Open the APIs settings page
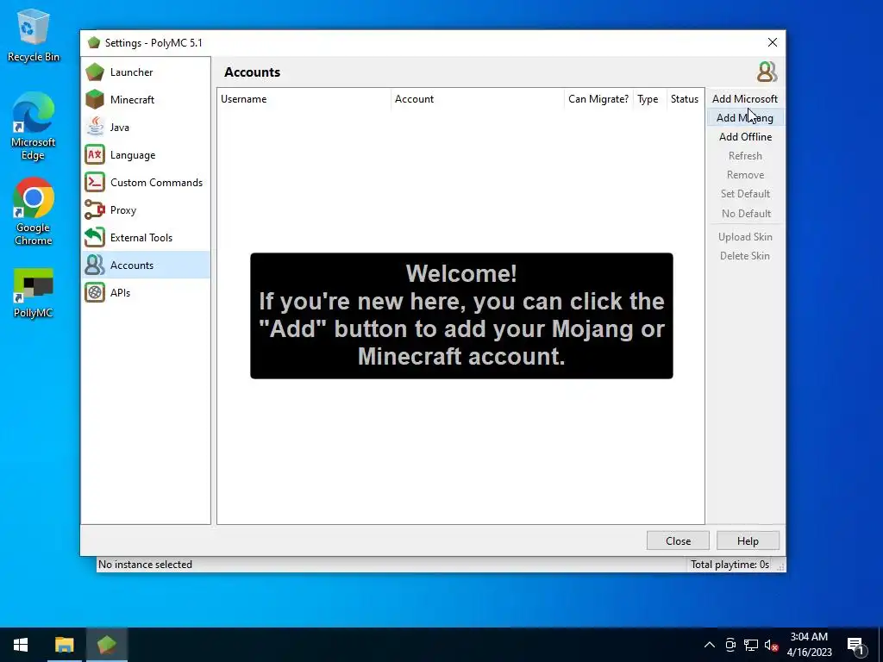Viewport: 883px width, 662px height. [x=146, y=293]
